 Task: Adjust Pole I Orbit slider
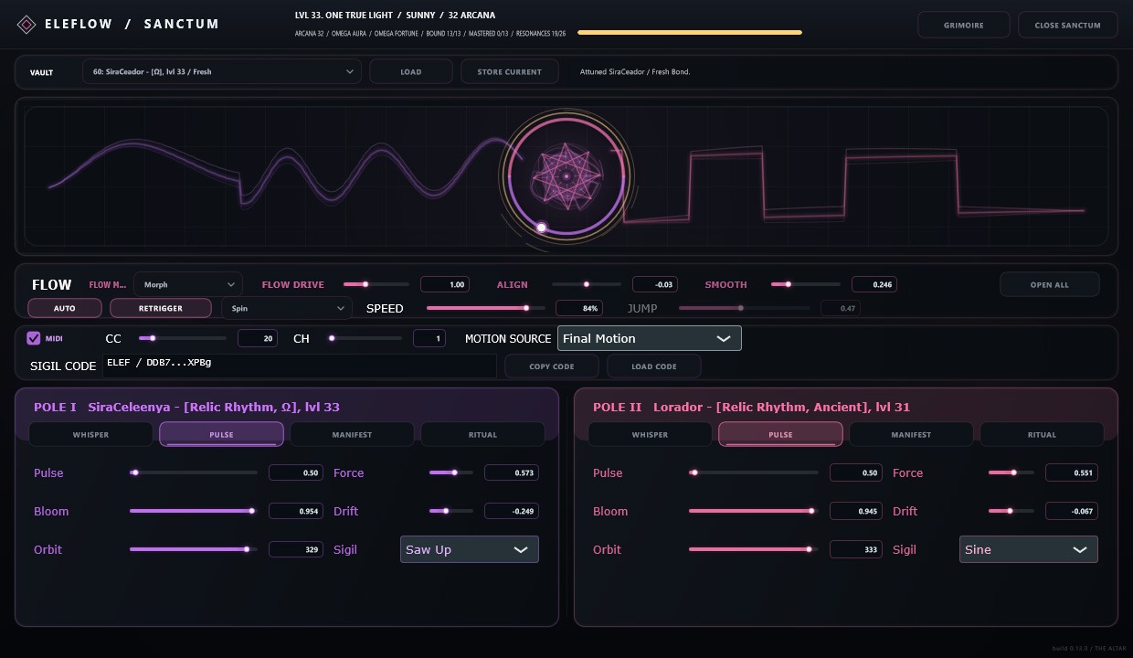click(x=194, y=549)
